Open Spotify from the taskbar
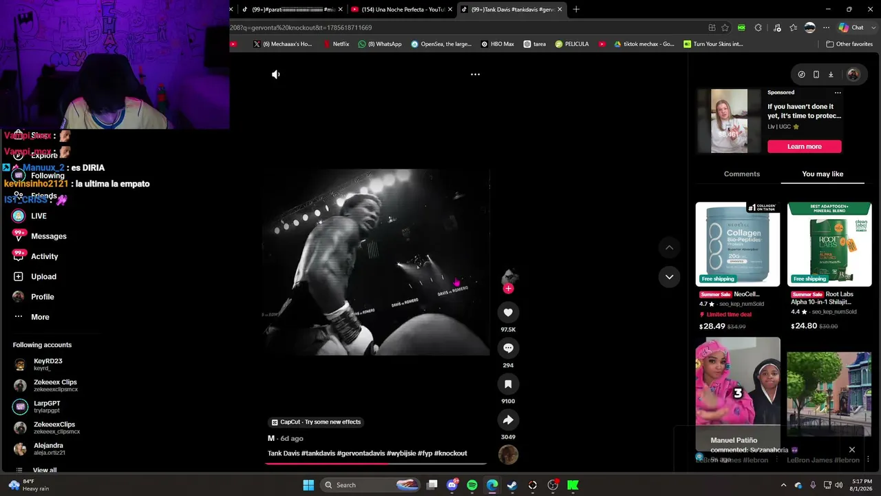 [472, 485]
